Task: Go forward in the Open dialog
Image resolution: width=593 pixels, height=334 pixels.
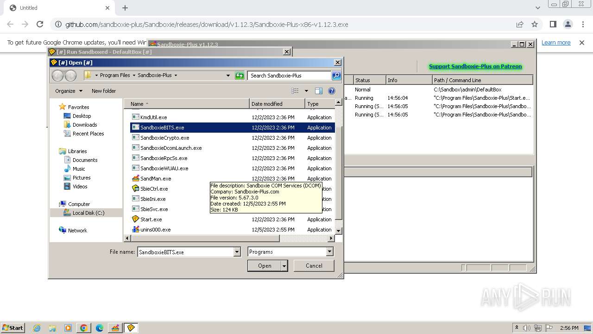Action: tap(70, 75)
